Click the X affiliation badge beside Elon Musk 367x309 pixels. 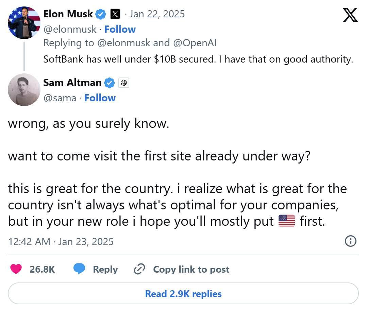(115, 14)
